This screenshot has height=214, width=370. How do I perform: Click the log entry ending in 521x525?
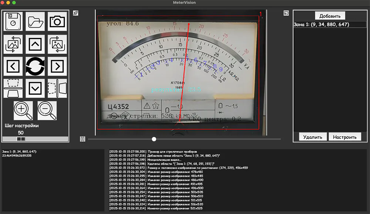pos(156,208)
